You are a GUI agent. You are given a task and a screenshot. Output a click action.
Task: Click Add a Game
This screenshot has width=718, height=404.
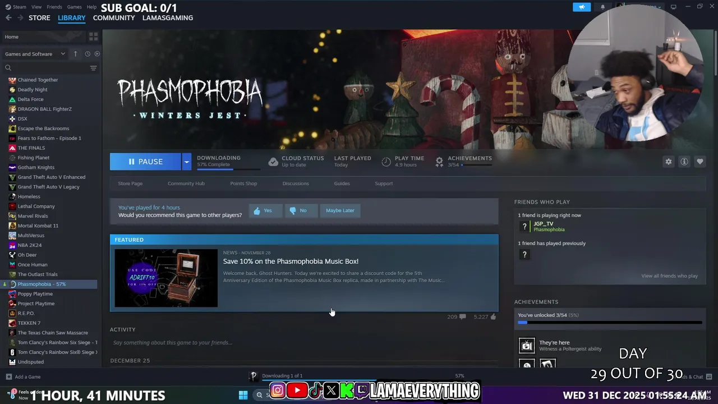coord(23,377)
